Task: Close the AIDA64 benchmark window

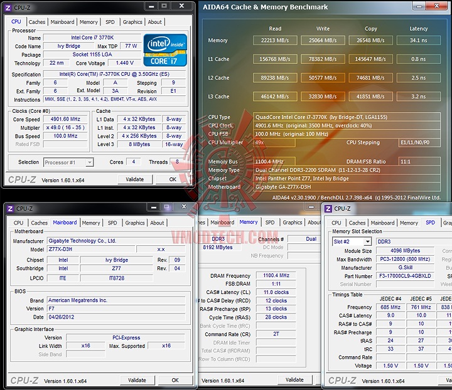Action: [x=437, y=6]
